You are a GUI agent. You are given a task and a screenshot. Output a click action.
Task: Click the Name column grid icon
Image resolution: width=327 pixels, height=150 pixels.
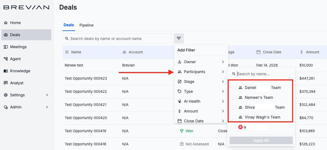[67, 52]
